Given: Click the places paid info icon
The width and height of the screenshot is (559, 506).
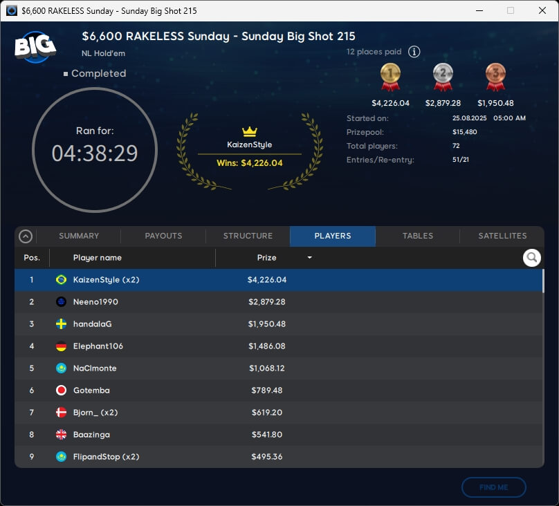Looking at the screenshot, I should tap(414, 52).
